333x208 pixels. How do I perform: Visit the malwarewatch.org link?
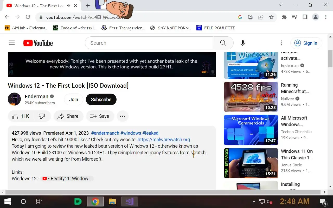point(164,140)
